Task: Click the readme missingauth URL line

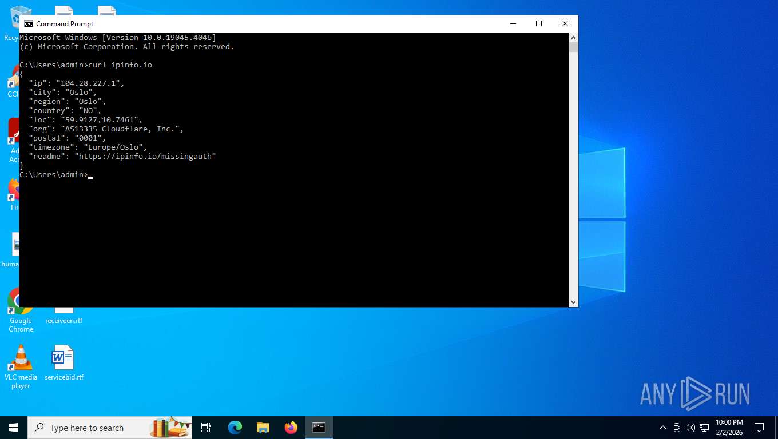Action: click(x=122, y=157)
